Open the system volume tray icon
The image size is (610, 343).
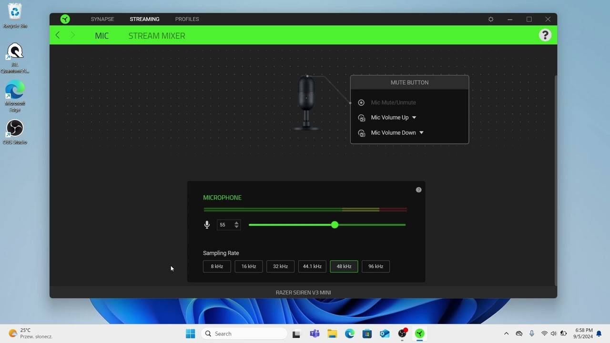point(553,333)
